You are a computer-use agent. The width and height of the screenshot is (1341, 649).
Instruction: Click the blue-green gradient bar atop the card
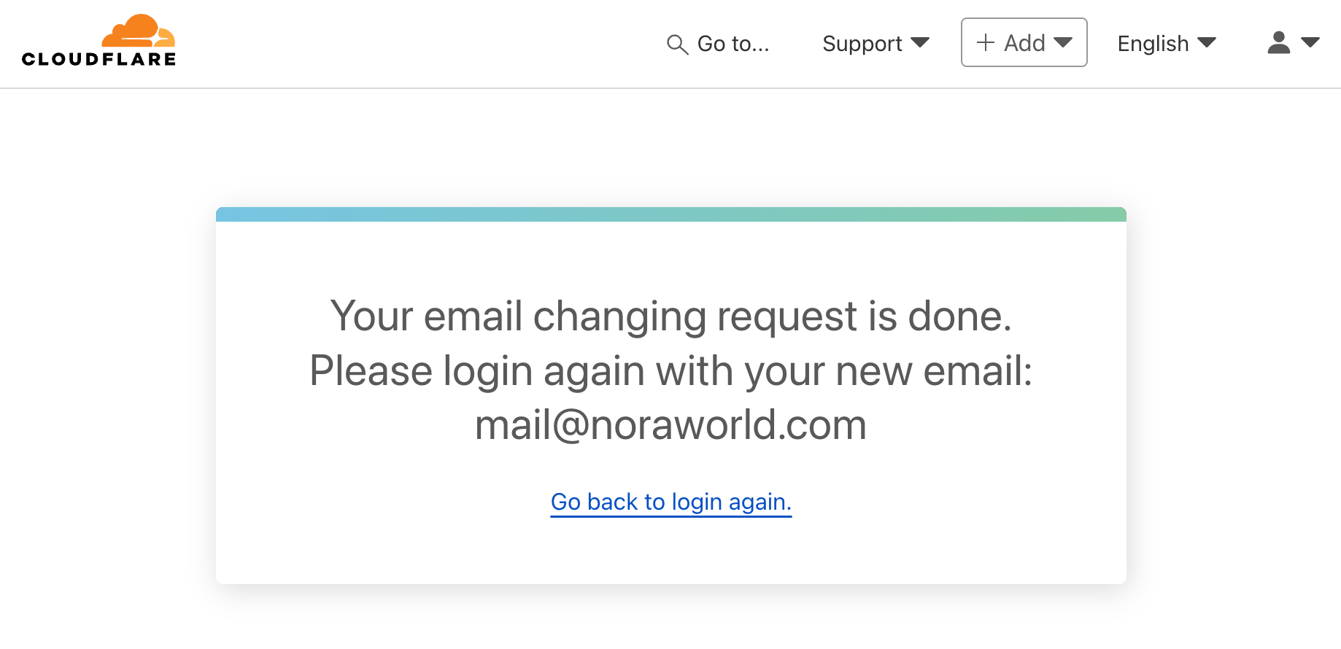(x=670, y=214)
